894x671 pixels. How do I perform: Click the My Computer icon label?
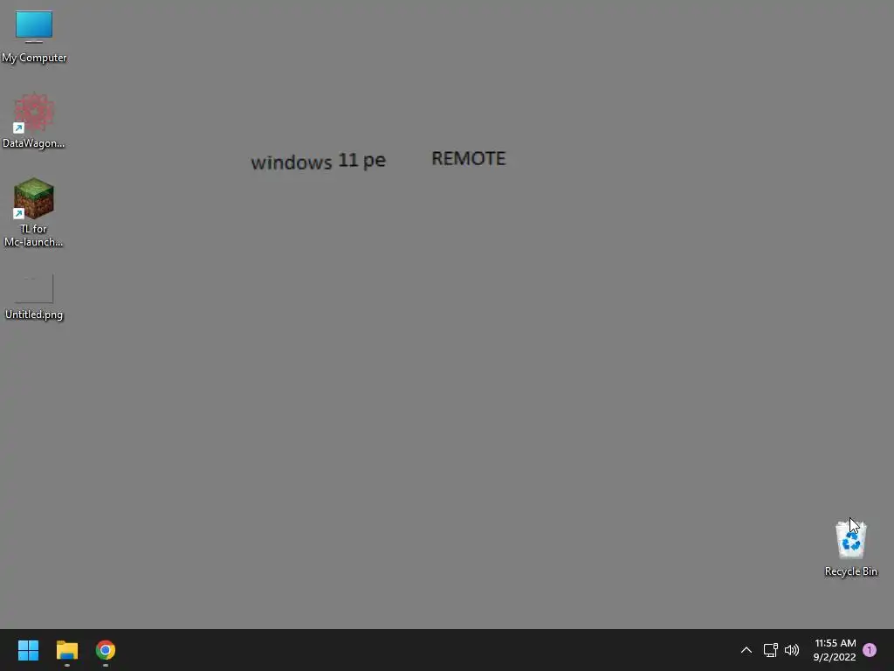34,58
